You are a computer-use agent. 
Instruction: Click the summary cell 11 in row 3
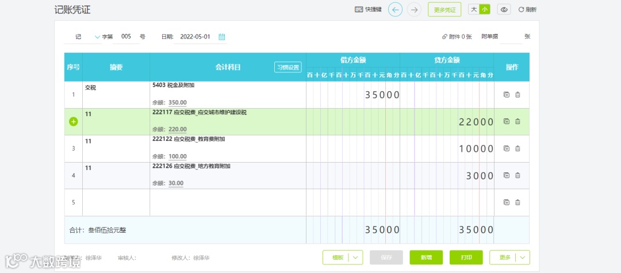coord(116,148)
